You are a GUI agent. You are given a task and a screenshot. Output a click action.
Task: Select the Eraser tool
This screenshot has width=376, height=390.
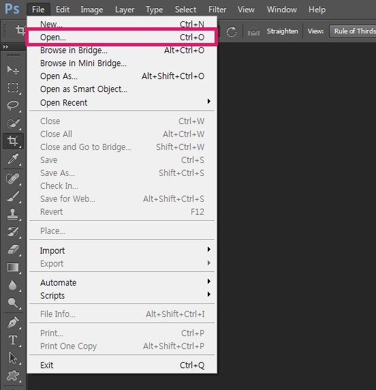[x=13, y=250]
